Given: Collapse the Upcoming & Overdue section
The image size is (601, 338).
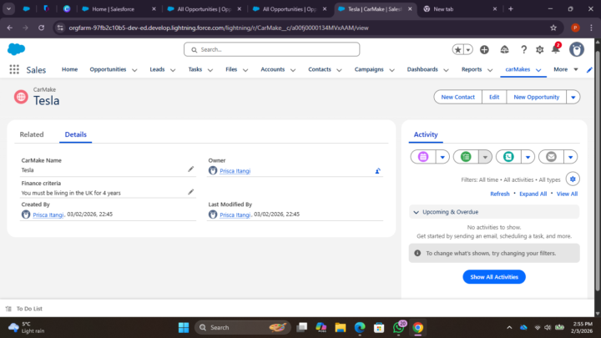Looking at the screenshot, I should click(417, 212).
